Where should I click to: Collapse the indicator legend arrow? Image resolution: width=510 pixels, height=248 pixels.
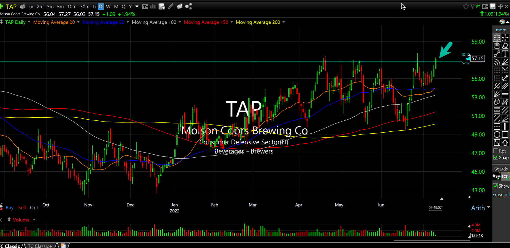(x=507, y=22)
